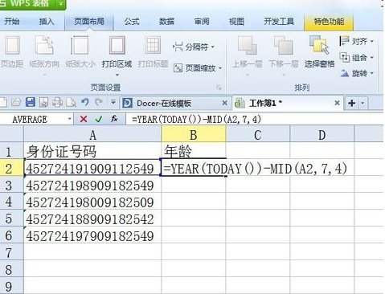Click the print icon in quick toolbar

coord(57,103)
